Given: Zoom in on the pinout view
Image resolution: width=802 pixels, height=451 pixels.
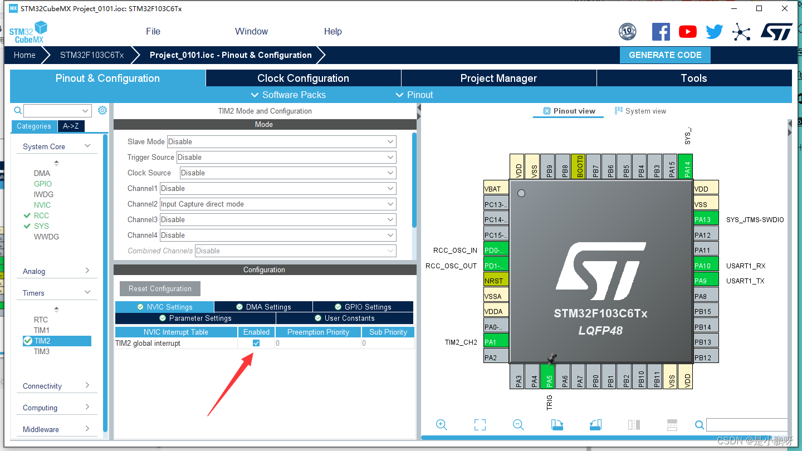Looking at the screenshot, I should [x=442, y=425].
